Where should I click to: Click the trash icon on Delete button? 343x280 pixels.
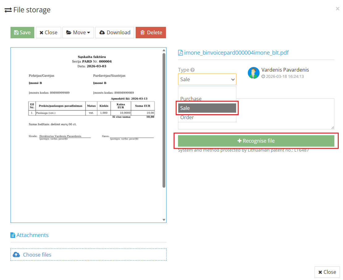(142, 32)
